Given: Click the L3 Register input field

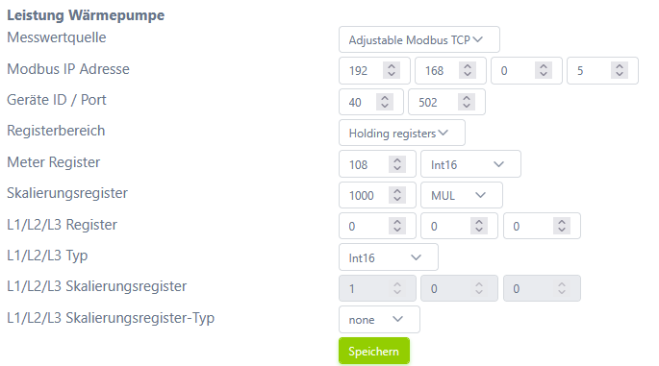Looking at the screenshot, I should 542,227.
